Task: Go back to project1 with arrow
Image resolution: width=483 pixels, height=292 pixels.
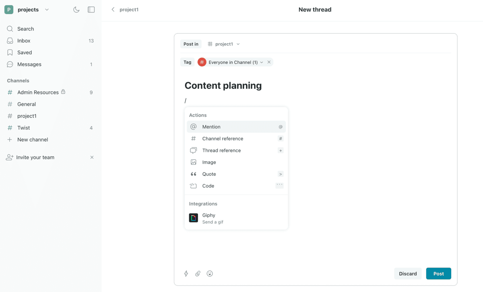Action: (113, 10)
